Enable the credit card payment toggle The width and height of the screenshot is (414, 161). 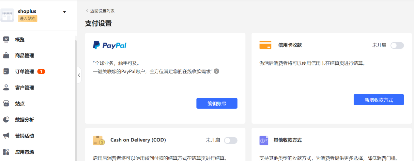point(397,46)
